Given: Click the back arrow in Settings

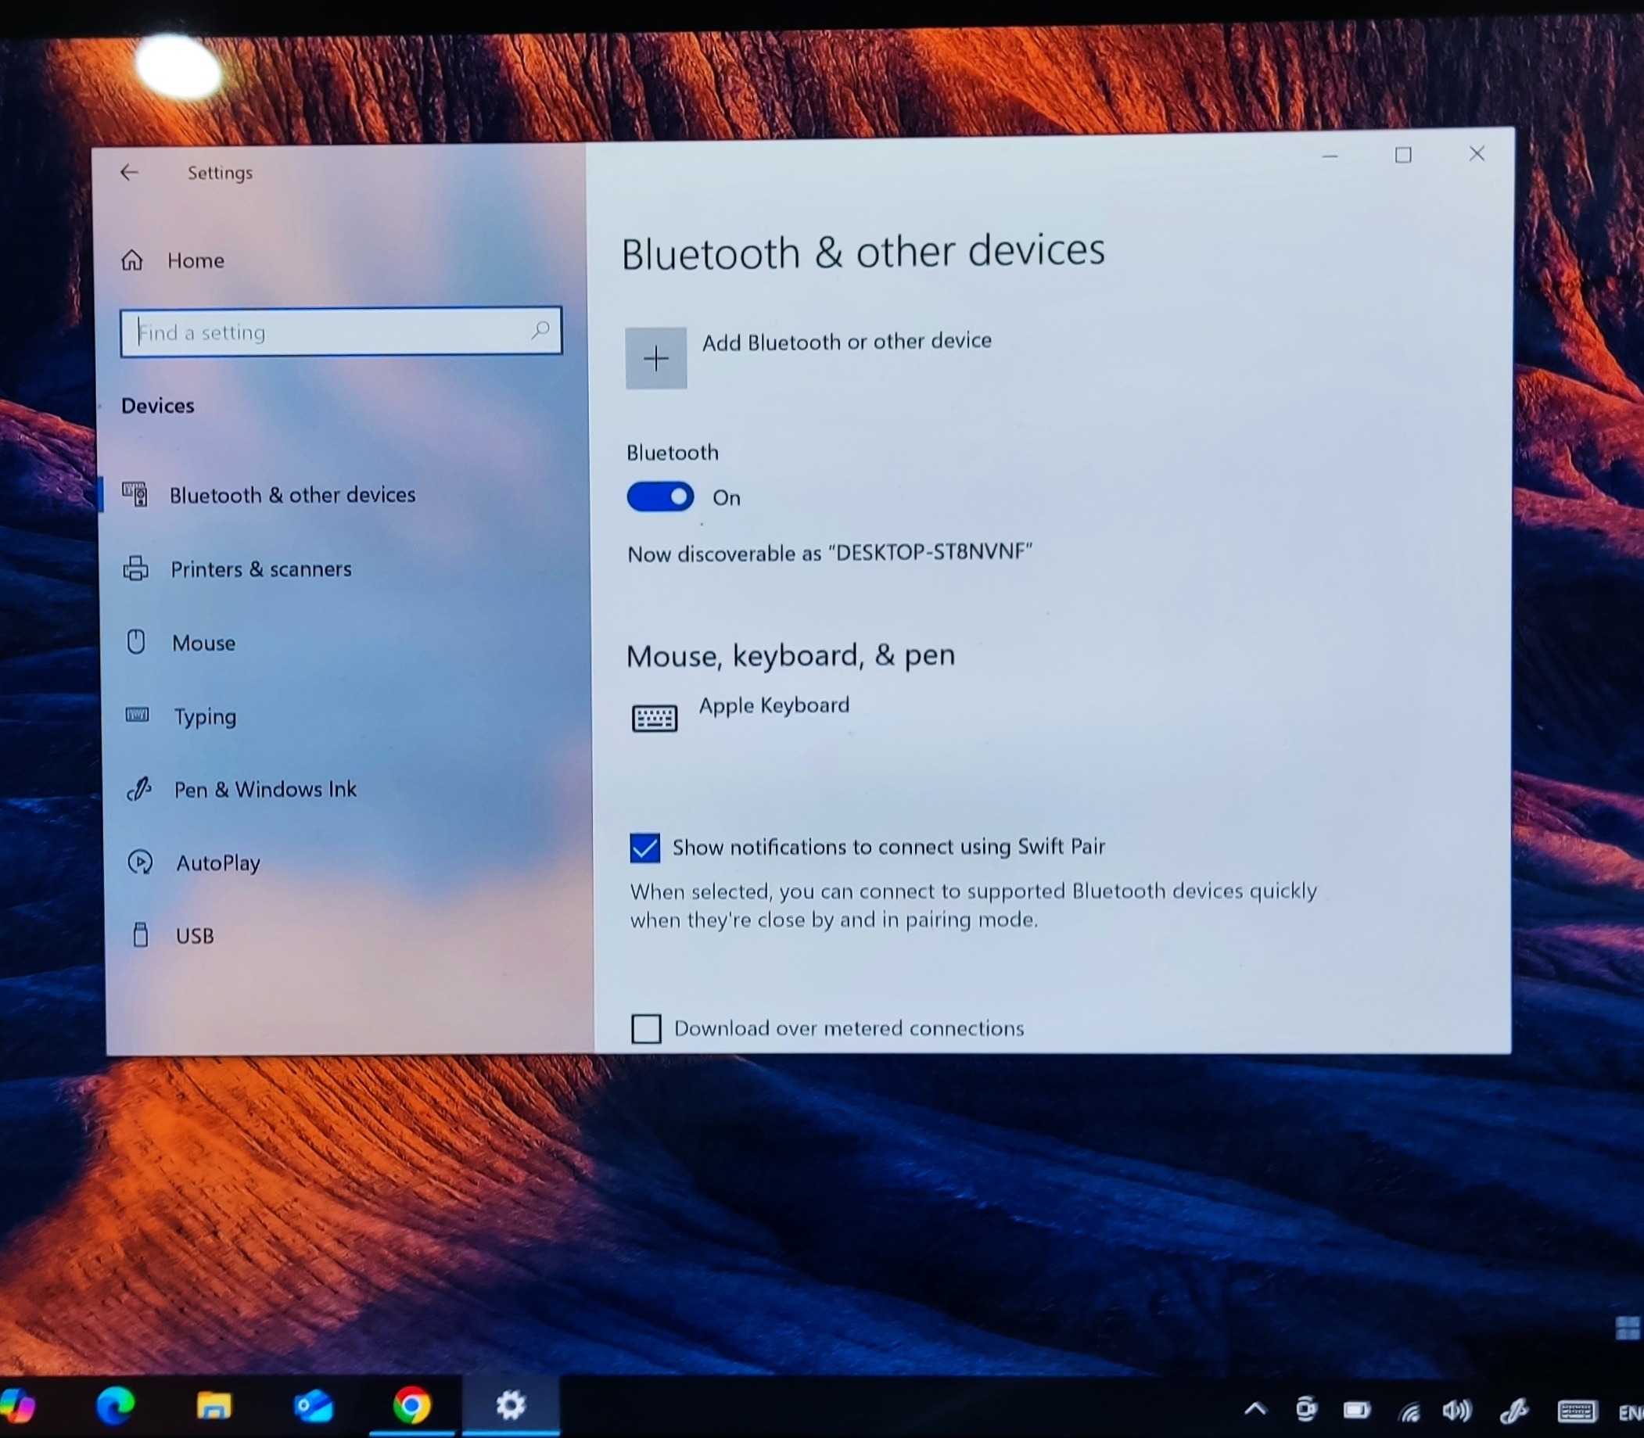Looking at the screenshot, I should click(x=129, y=173).
